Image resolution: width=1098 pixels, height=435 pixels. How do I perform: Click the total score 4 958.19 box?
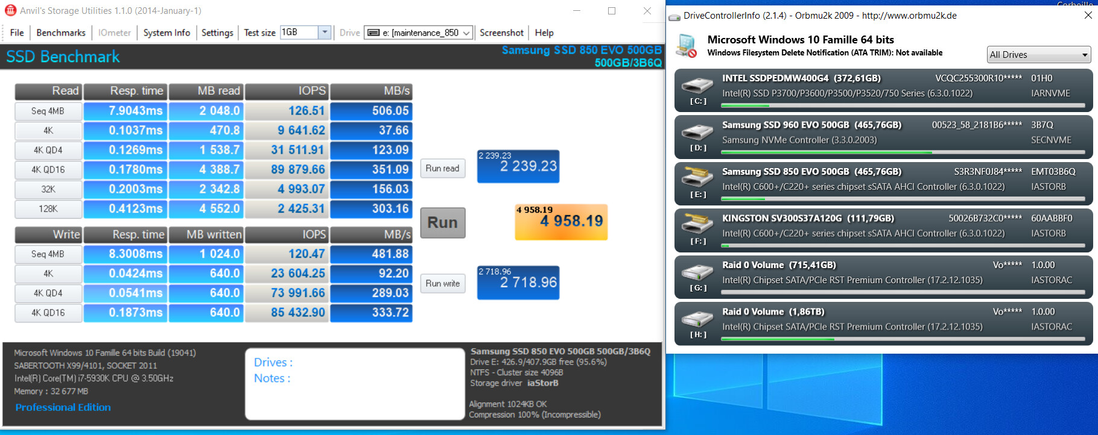click(x=561, y=222)
